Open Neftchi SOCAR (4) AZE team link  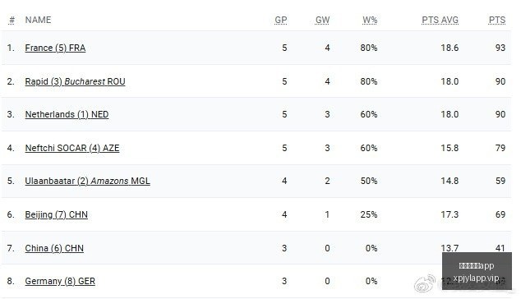click(72, 148)
